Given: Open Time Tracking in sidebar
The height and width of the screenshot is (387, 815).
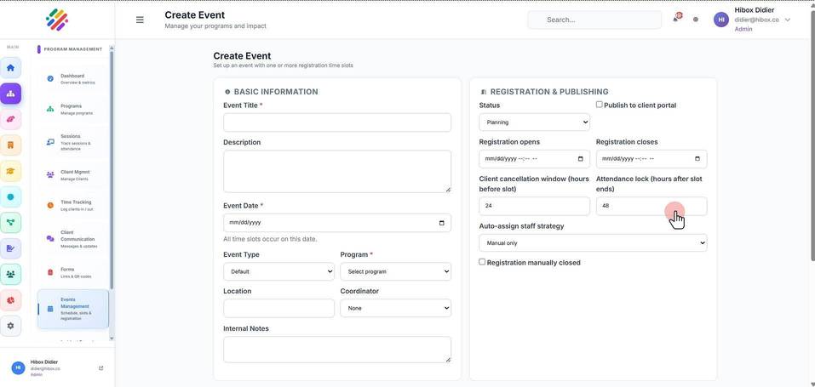Looking at the screenshot, I should pyautogui.click(x=72, y=205).
